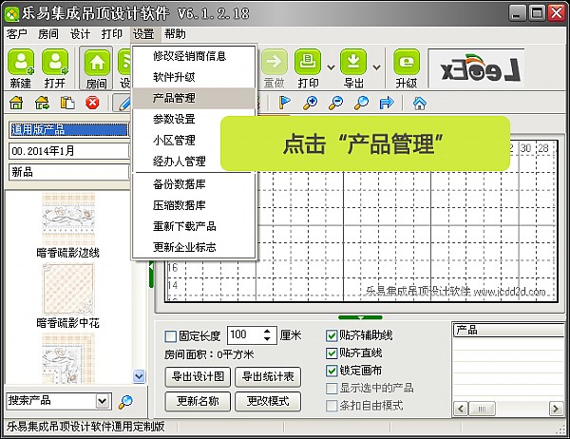Toggle the 锁定画布 checkbox

click(x=332, y=371)
